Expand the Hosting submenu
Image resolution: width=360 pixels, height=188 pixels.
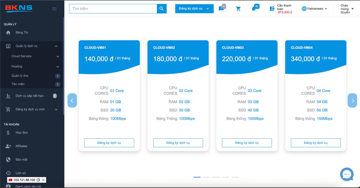(58, 67)
